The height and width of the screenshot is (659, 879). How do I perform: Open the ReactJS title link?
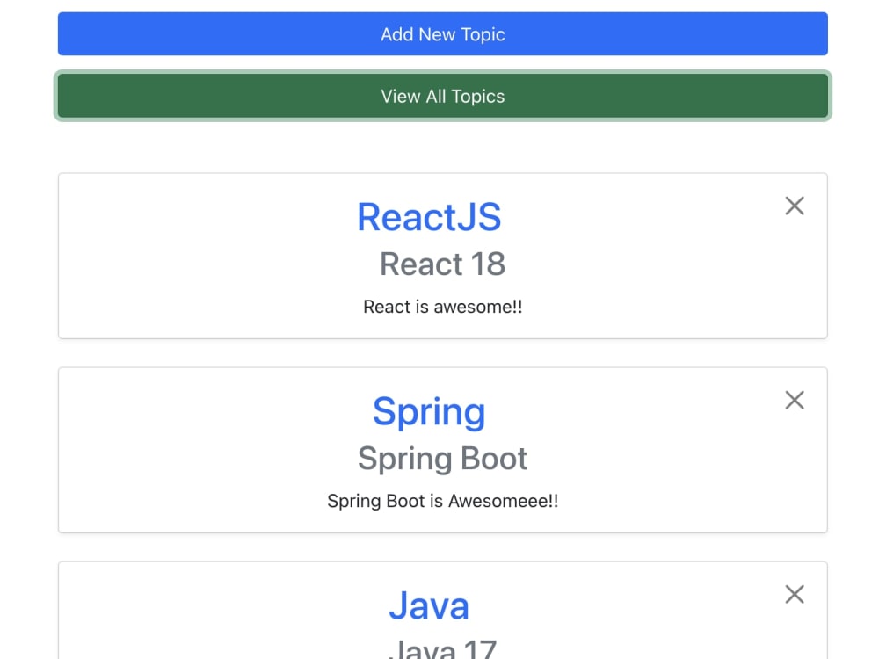coord(429,217)
